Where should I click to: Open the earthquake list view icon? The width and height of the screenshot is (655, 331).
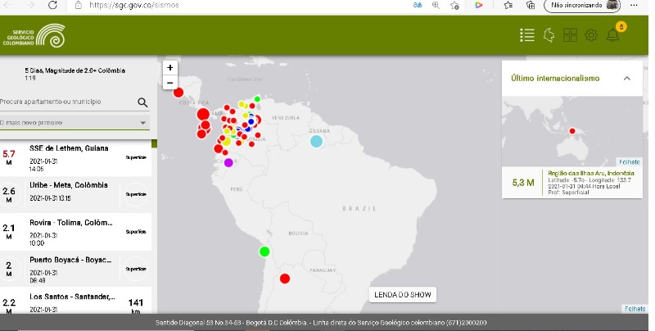click(x=527, y=35)
